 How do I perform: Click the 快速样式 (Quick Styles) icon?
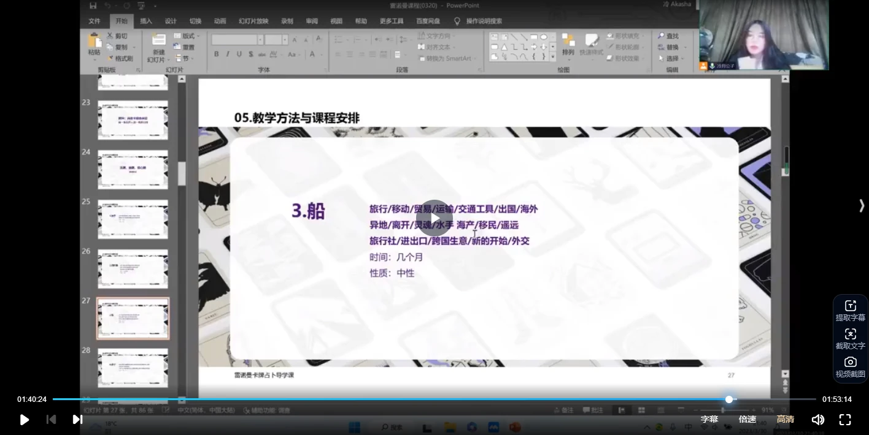591,46
